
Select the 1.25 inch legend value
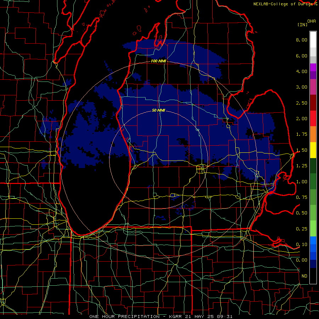click(x=302, y=166)
